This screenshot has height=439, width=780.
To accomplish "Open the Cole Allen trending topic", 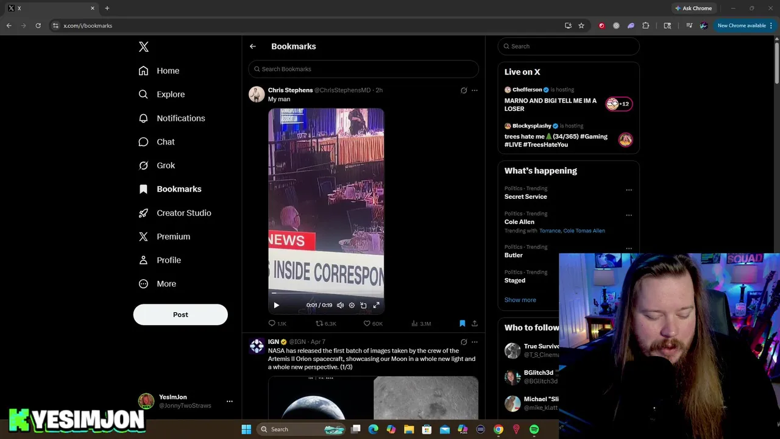I will tap(519, 222).
